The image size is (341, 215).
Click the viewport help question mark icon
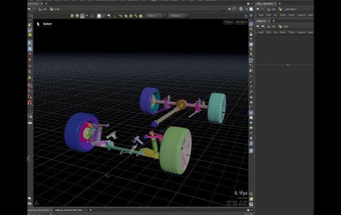[251, 16]
